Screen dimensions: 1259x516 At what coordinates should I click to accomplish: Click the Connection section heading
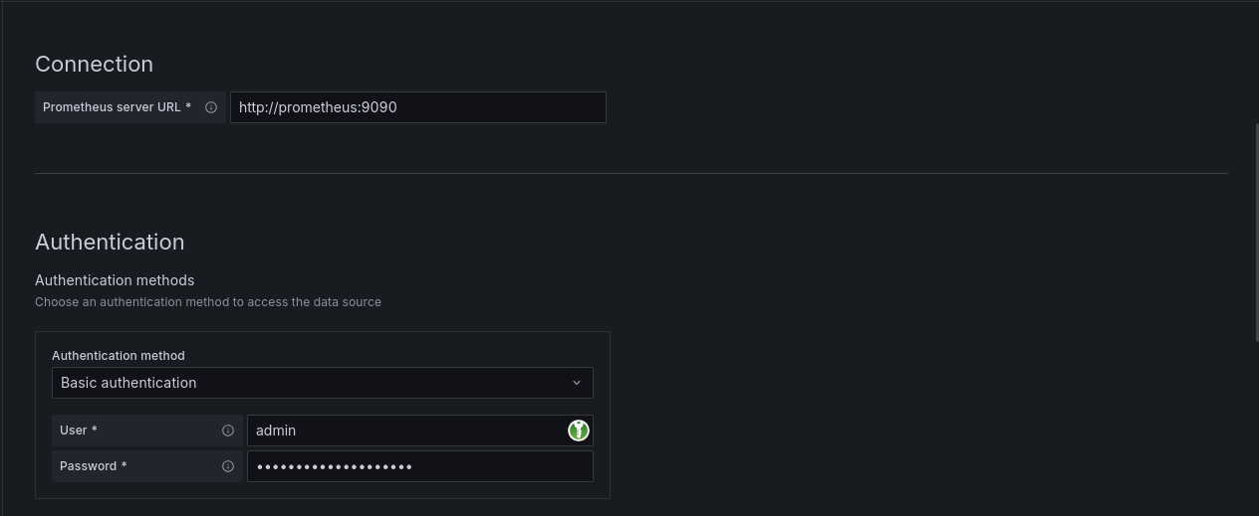coord(95,64)
